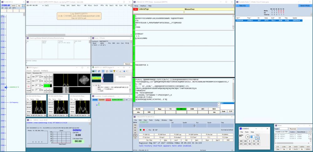The width and height of the screenshot is (313, 152).
Task: Toggle the SQ button in MMTTY engine
Action: click(x=45, y=81)
